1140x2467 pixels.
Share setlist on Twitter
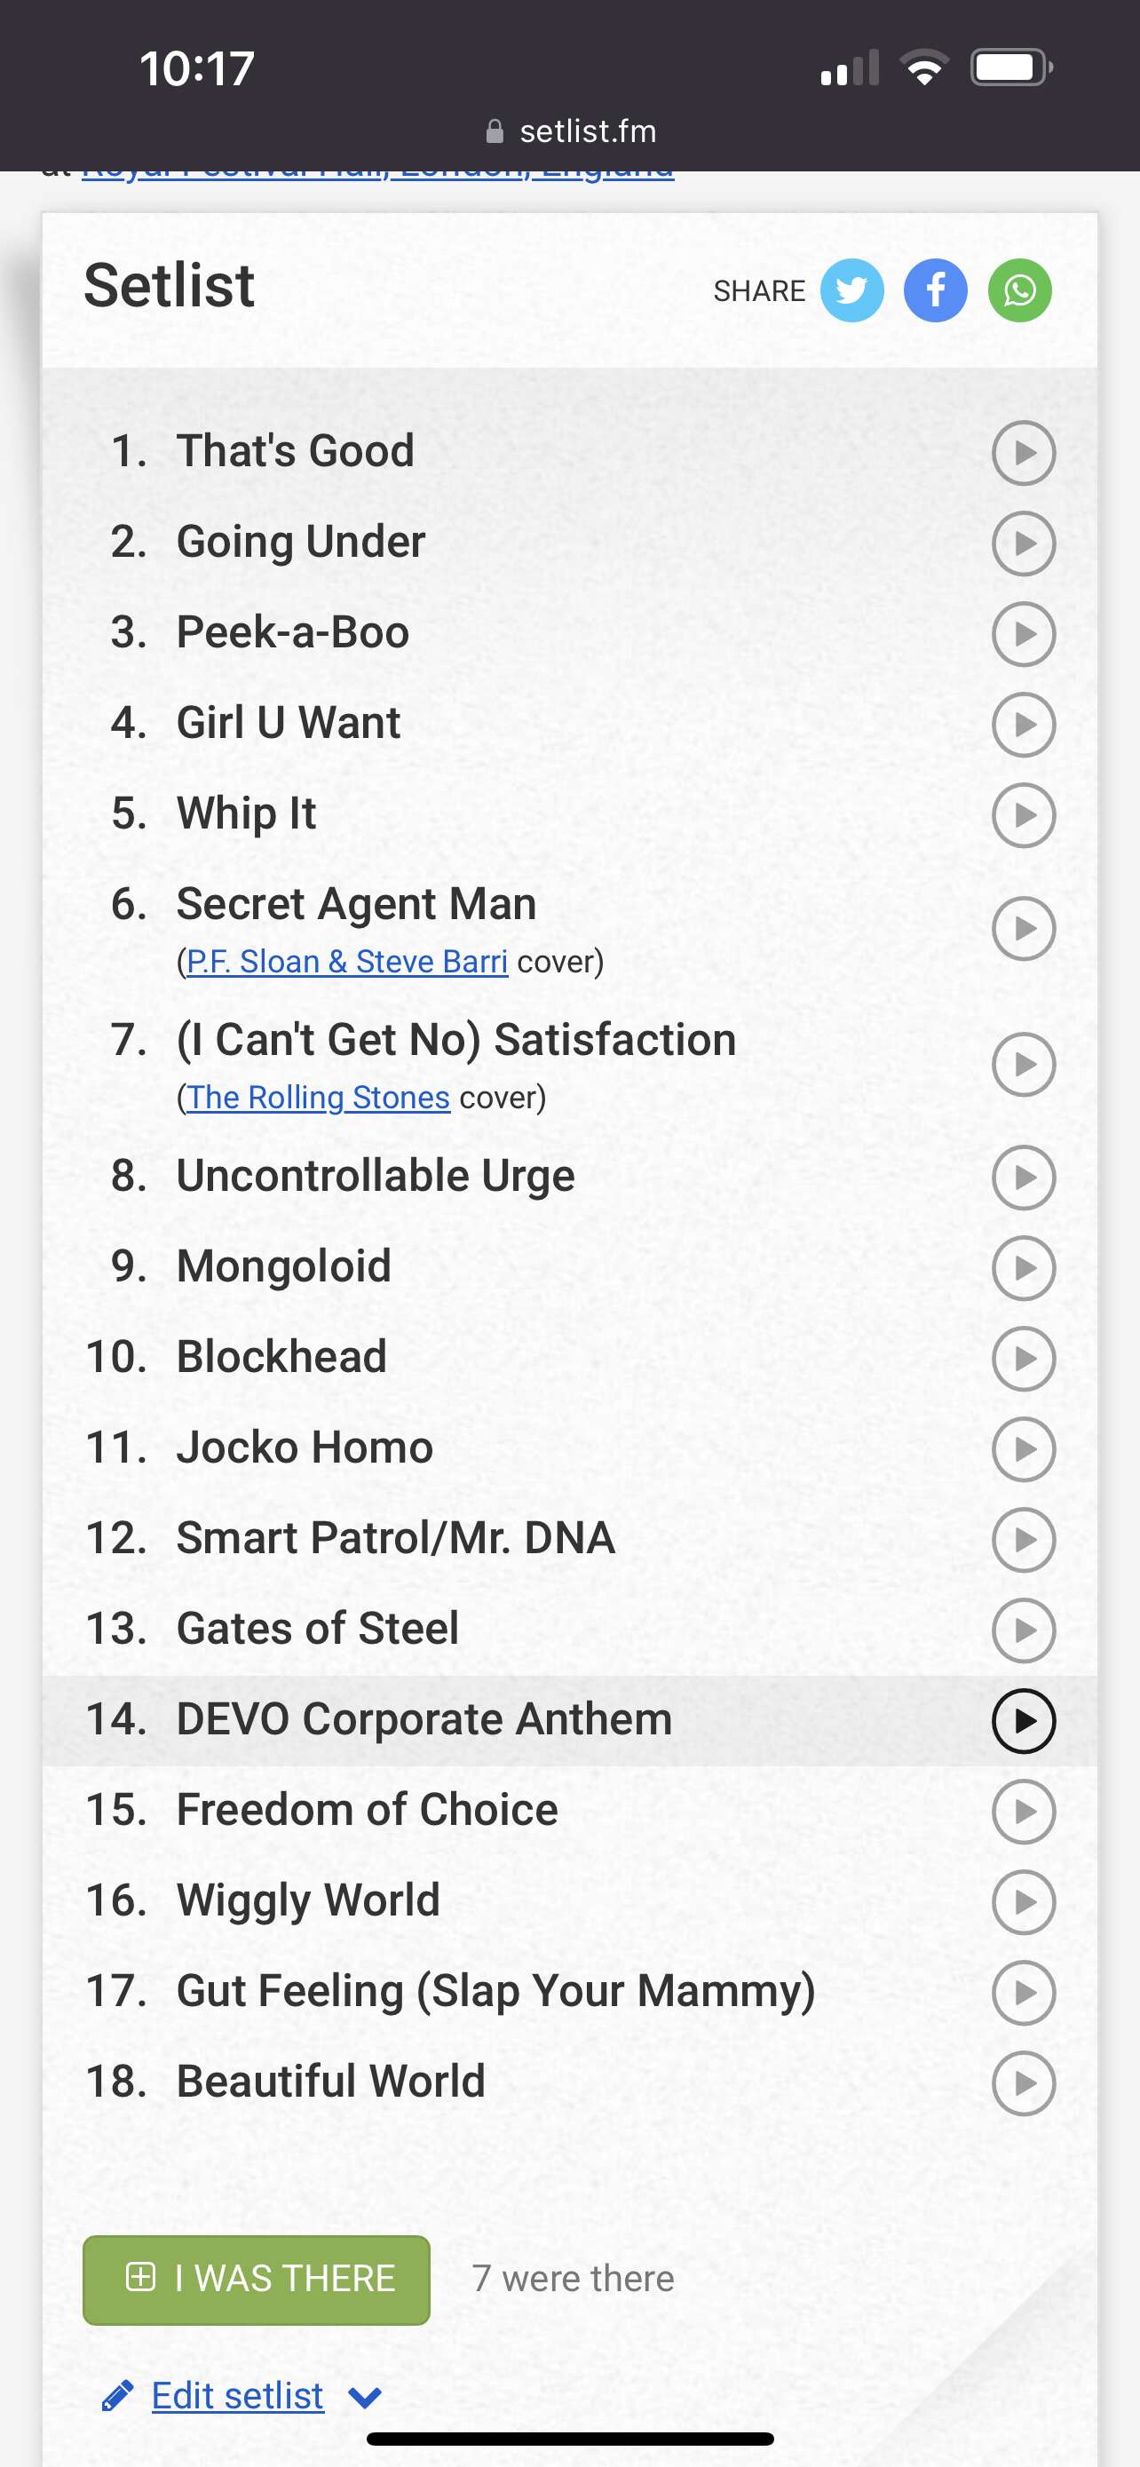(851, 290)
